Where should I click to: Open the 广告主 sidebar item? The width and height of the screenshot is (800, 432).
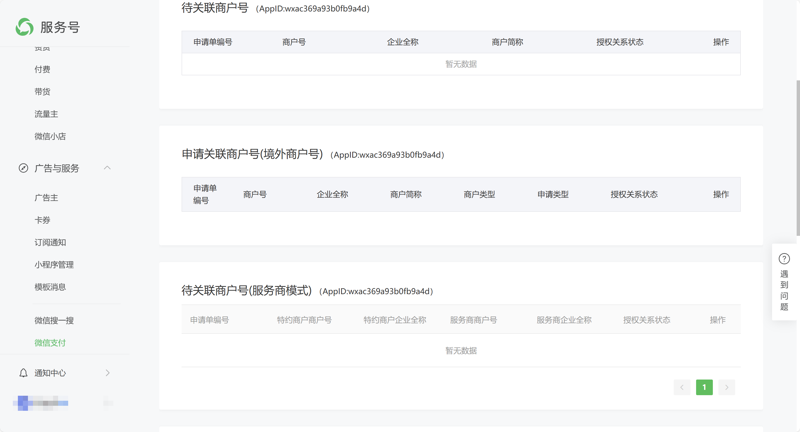tap(46, 197)
